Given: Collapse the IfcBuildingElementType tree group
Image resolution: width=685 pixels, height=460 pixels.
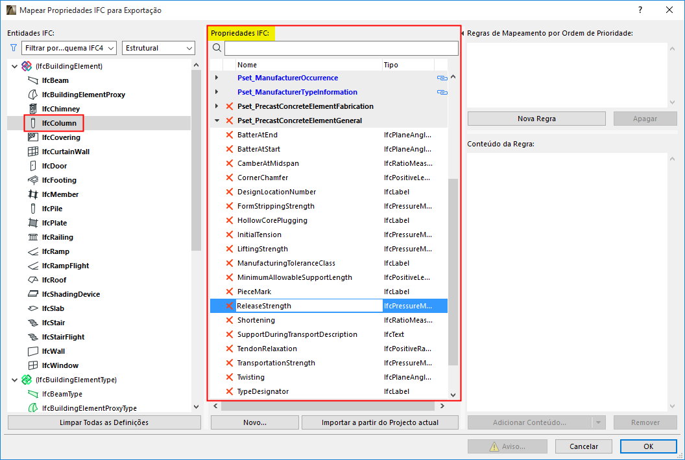Looking at the screenshot, I should pos(14,380).
